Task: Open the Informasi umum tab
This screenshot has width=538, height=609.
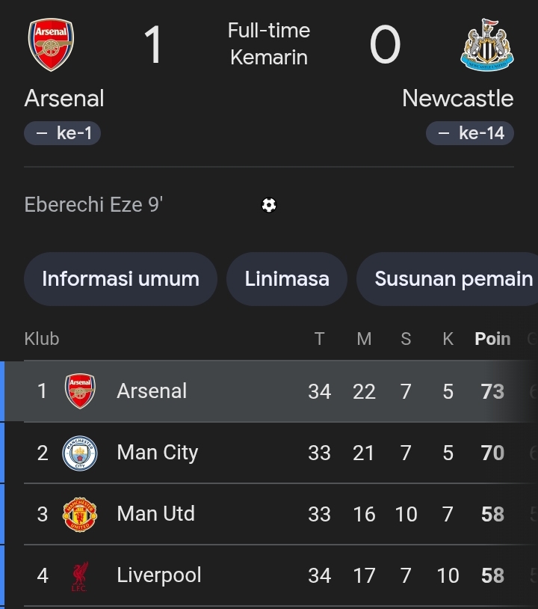Action: point(120,279)
